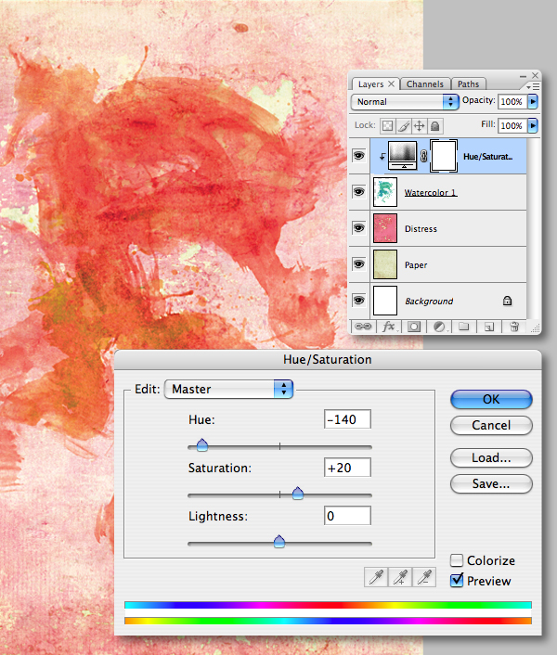Close the Layers tab with its X
Image resolution: width=557 pixels, height=655 pixels.
tap(391, 84)
